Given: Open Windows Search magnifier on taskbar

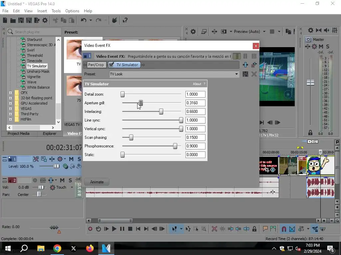Looking at the screenshot, I should pyautogui.click(x=24, y=248).
